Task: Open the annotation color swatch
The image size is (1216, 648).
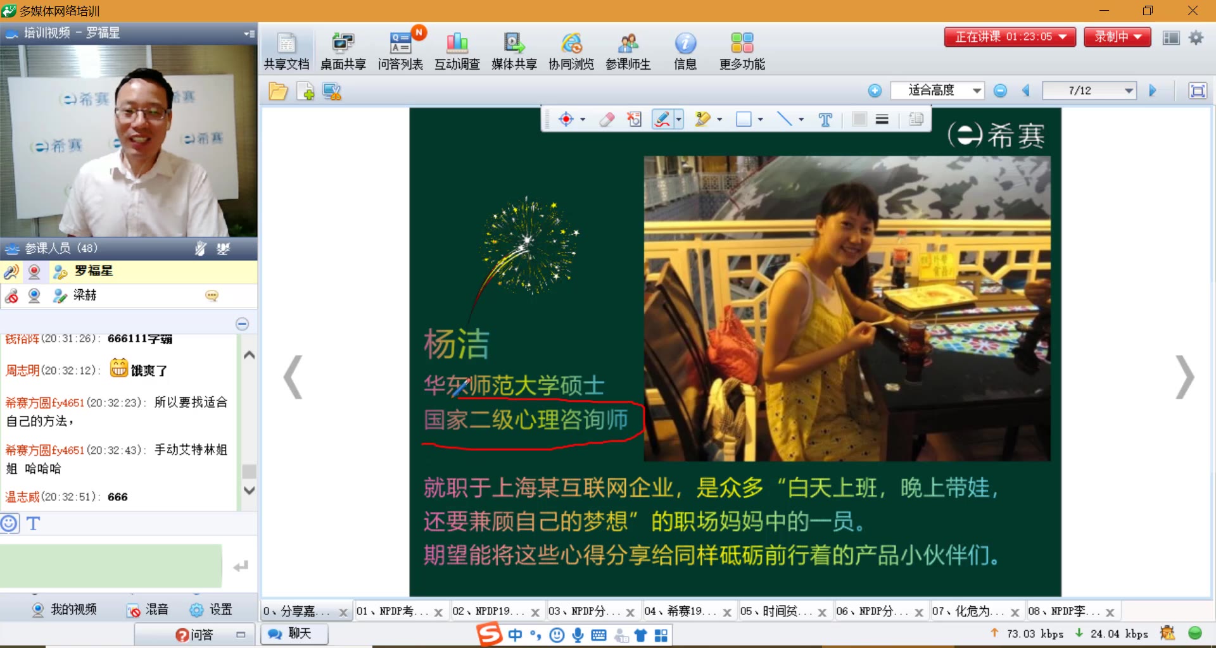Action: [859, 119]
